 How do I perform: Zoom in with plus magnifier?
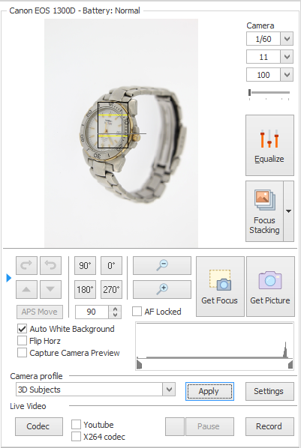[162, 289]
